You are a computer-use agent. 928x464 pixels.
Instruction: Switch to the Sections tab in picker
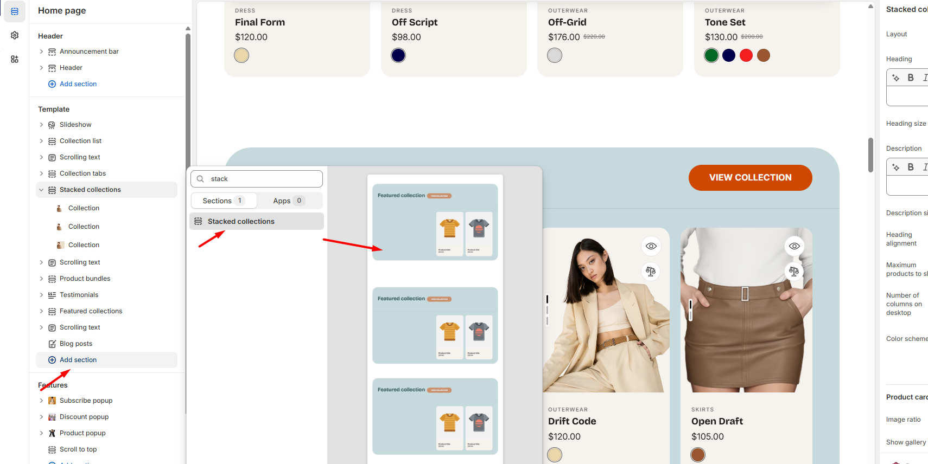pos(224,201)
